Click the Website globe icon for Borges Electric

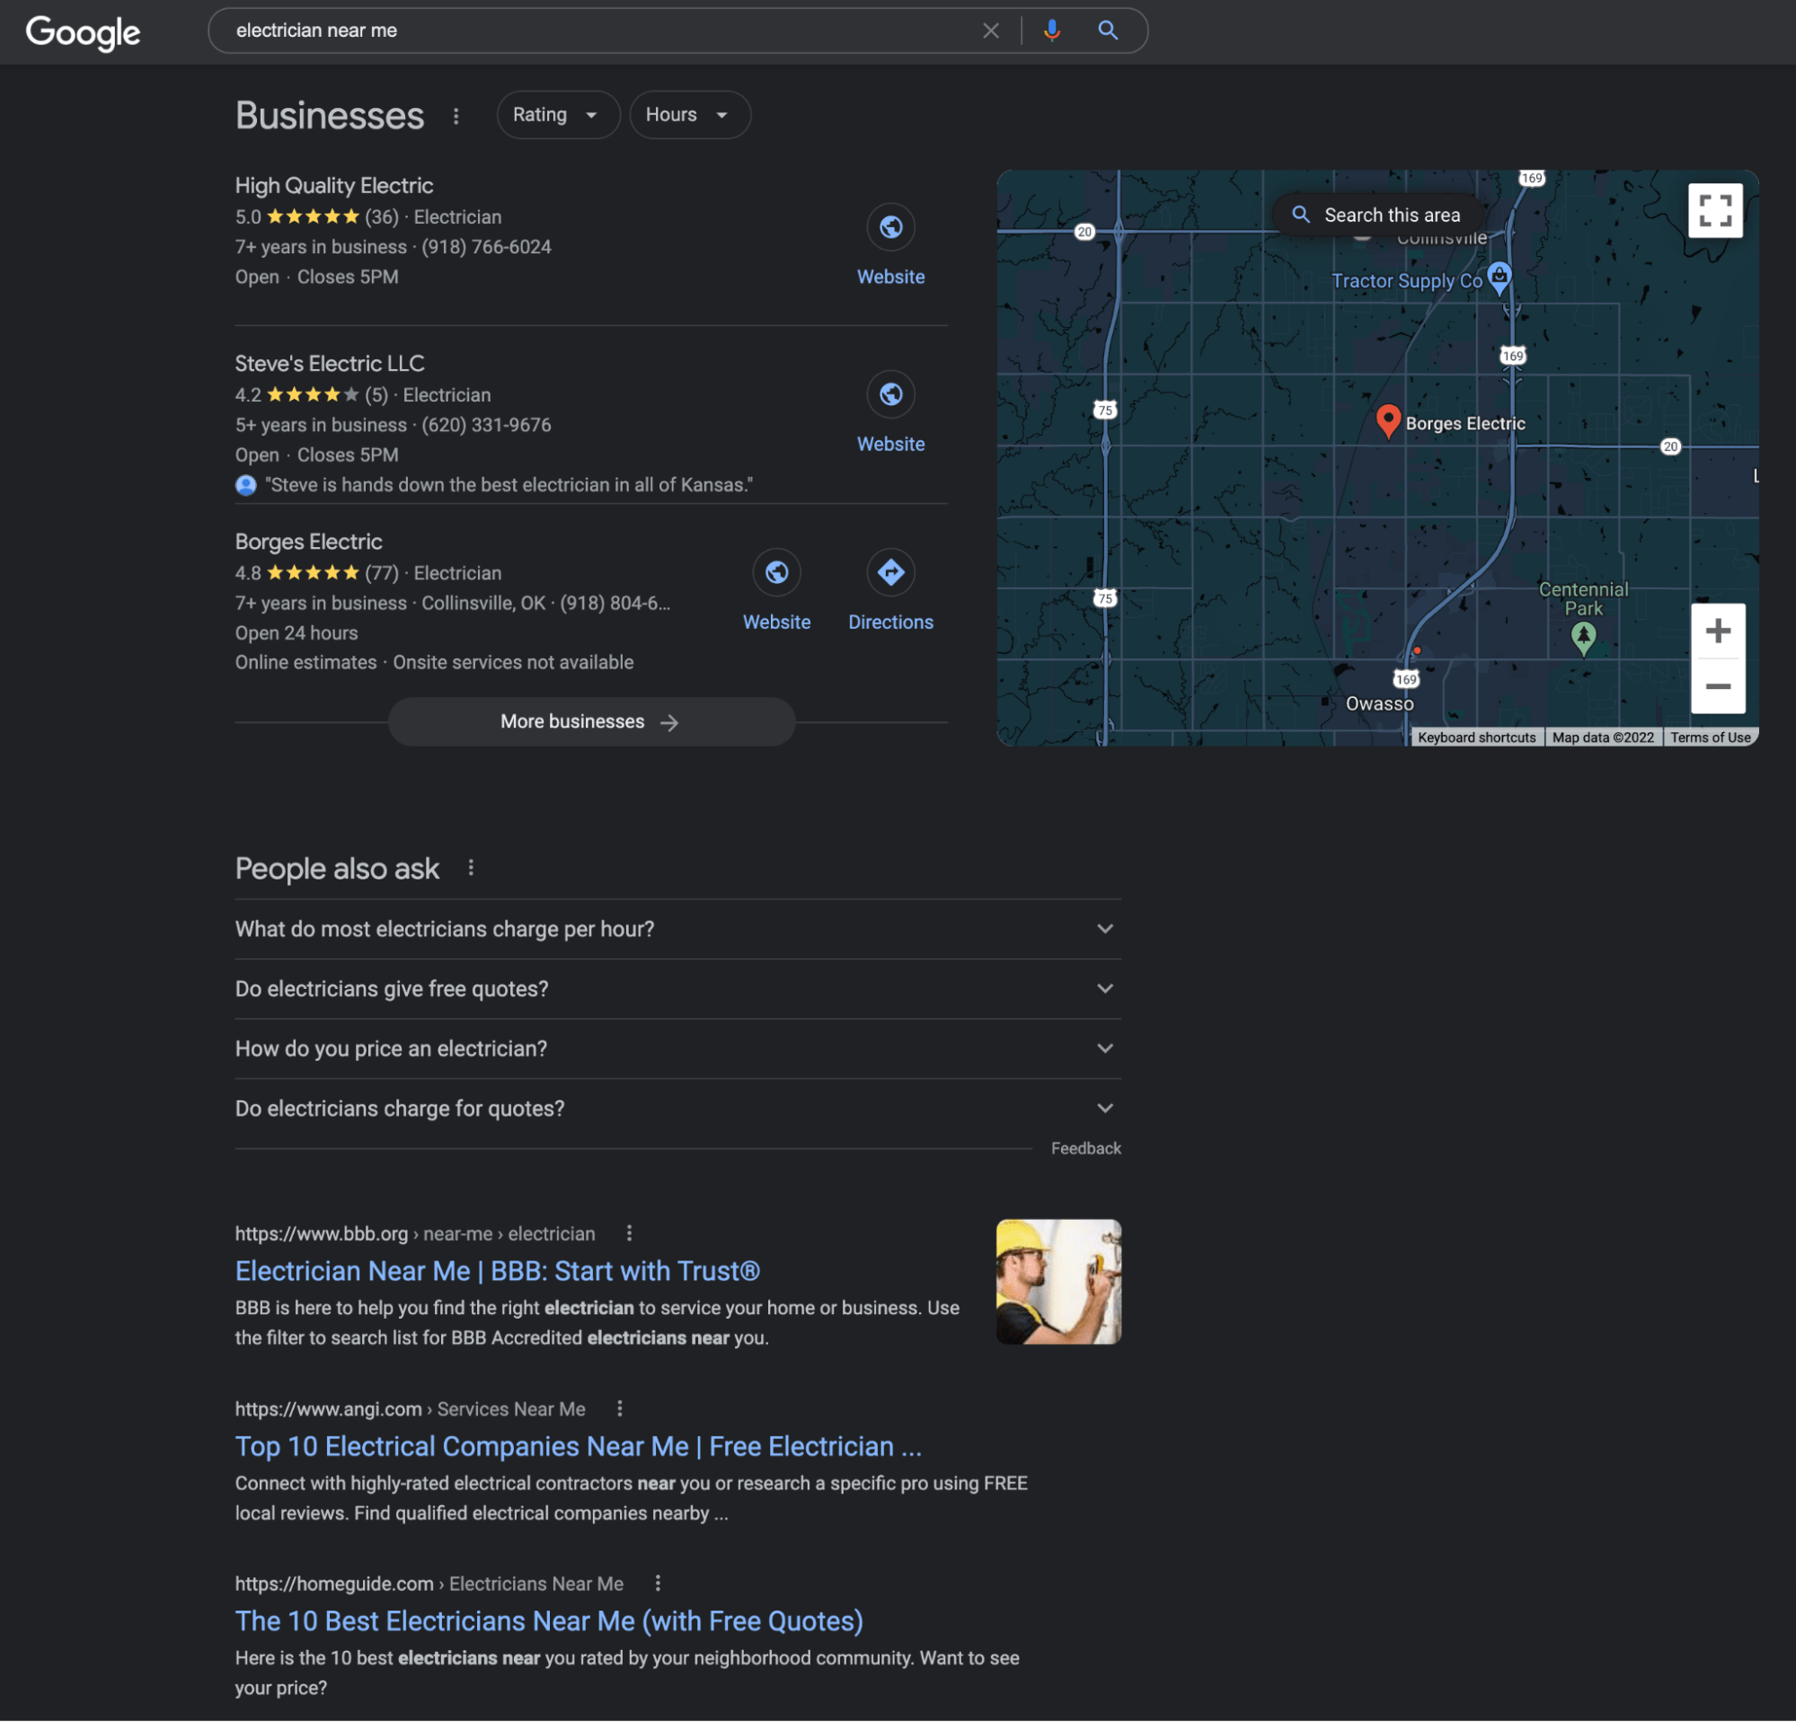(776, 570)
